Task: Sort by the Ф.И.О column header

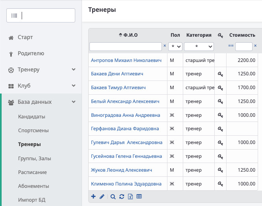Action: [x=128, y=35]
